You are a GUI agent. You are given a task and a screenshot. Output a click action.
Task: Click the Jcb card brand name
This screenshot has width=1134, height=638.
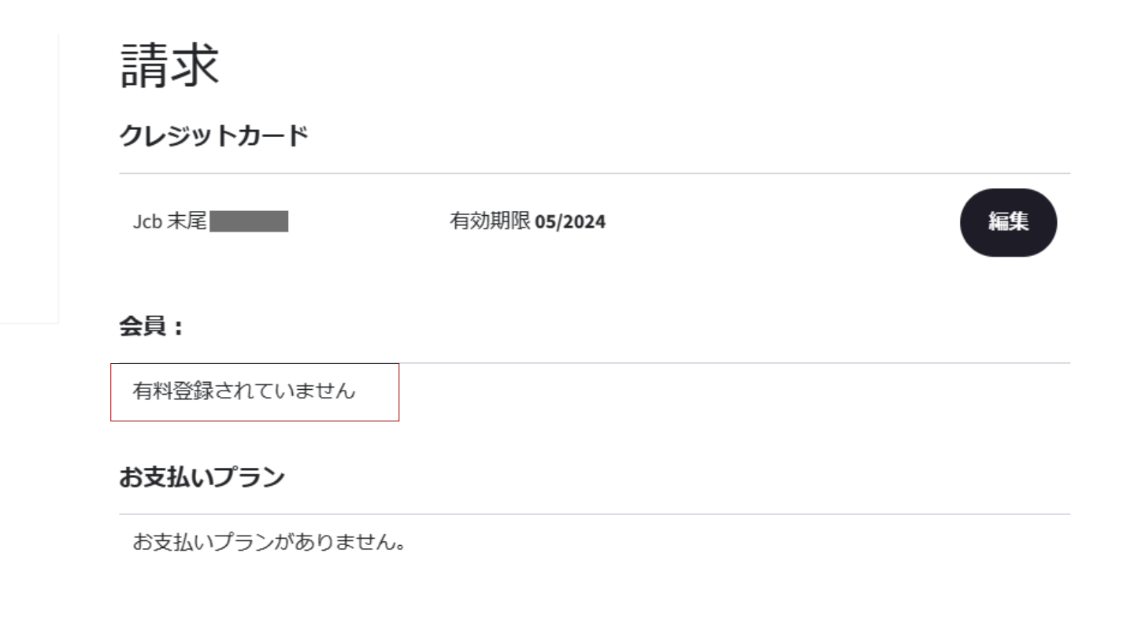pos(147,222)
